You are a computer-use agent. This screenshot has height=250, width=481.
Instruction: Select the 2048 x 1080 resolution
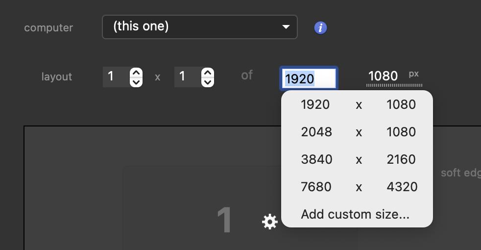coord(357,132)
